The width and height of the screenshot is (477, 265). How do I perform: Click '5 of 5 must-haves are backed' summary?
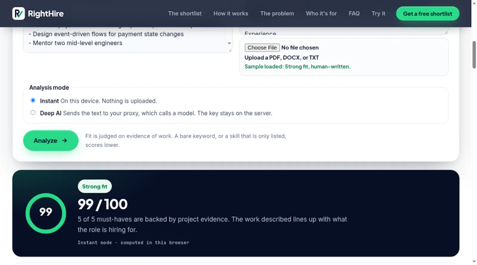click(212, 225)
